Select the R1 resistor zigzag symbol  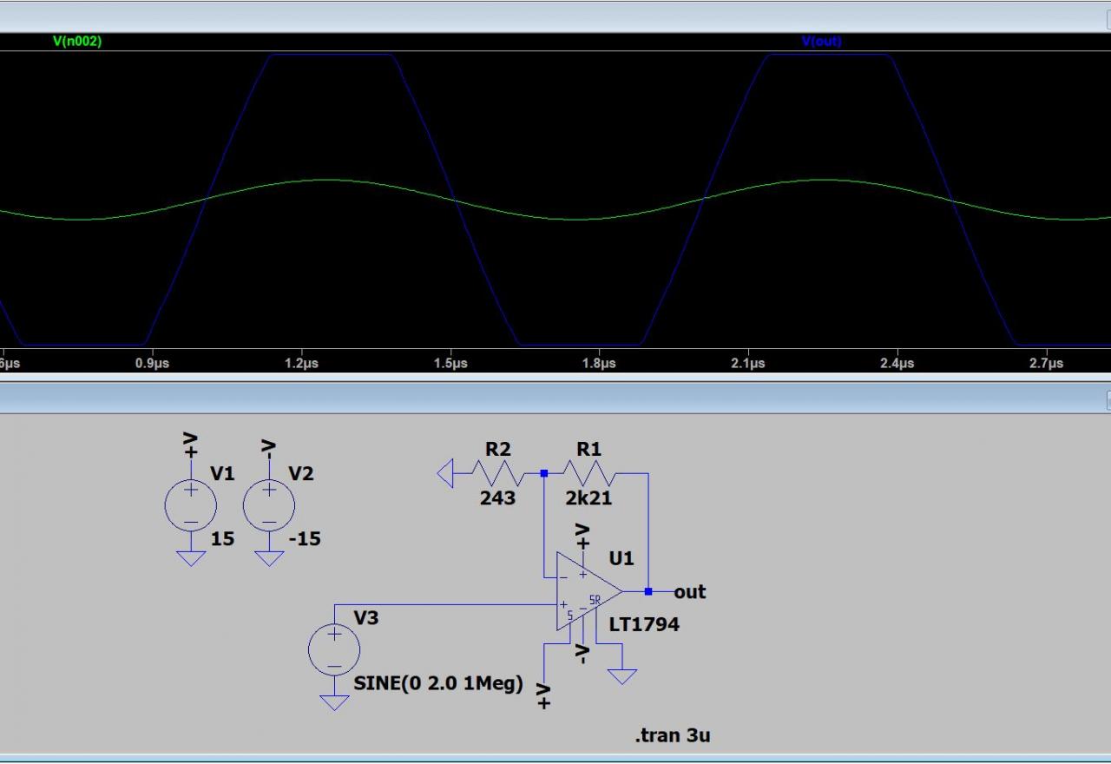coord(589,473)
